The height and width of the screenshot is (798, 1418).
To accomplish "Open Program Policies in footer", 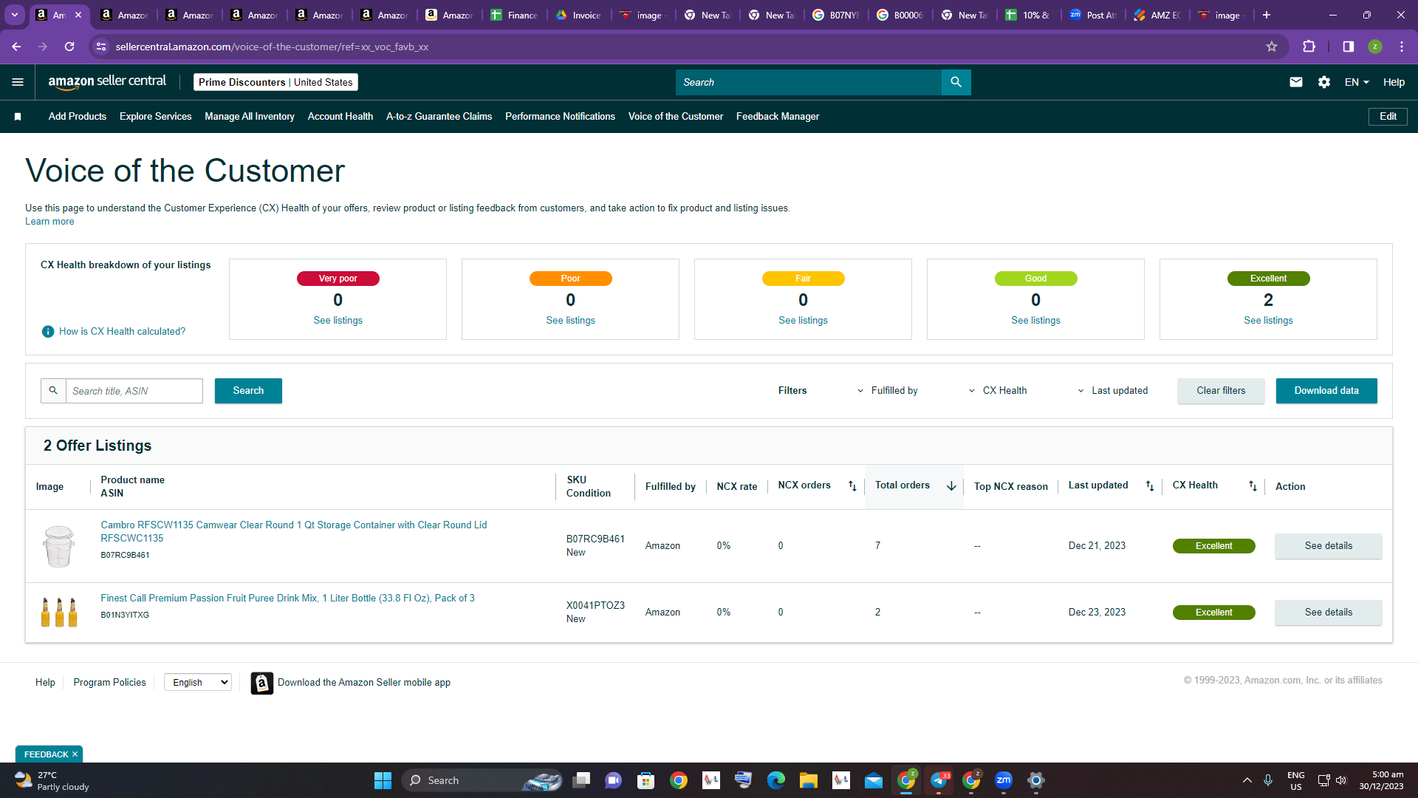I will click(109, 683).
